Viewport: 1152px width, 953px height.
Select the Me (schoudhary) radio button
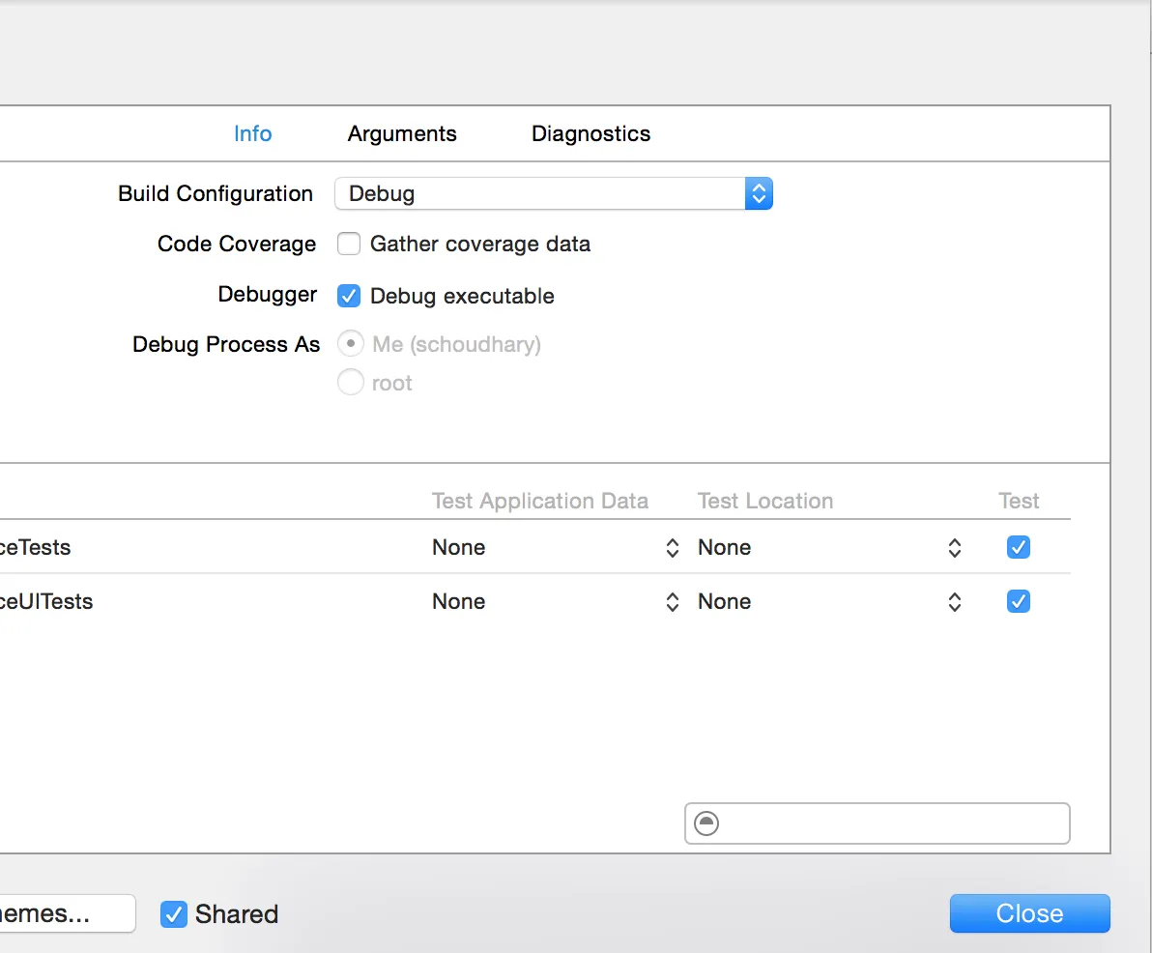350,344
